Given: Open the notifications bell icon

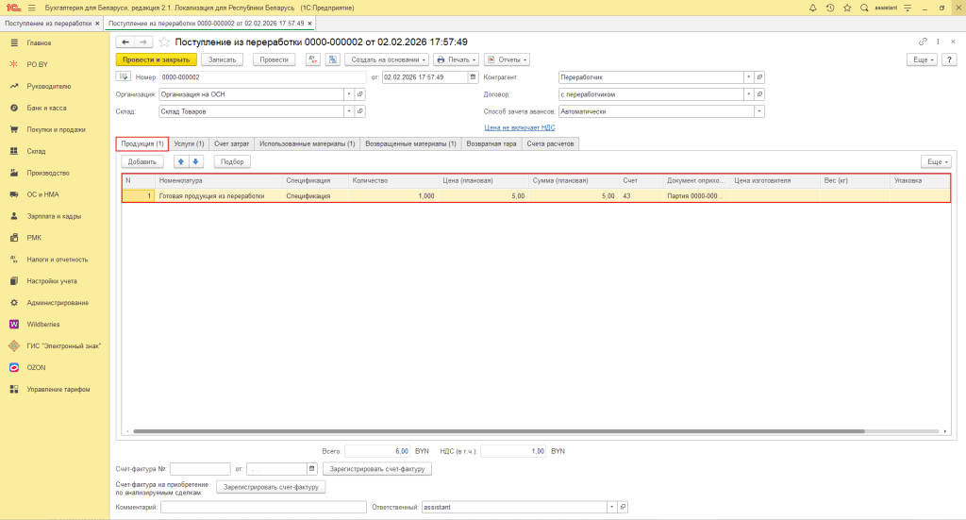Looking at the screenshot, I should (813, 8).
